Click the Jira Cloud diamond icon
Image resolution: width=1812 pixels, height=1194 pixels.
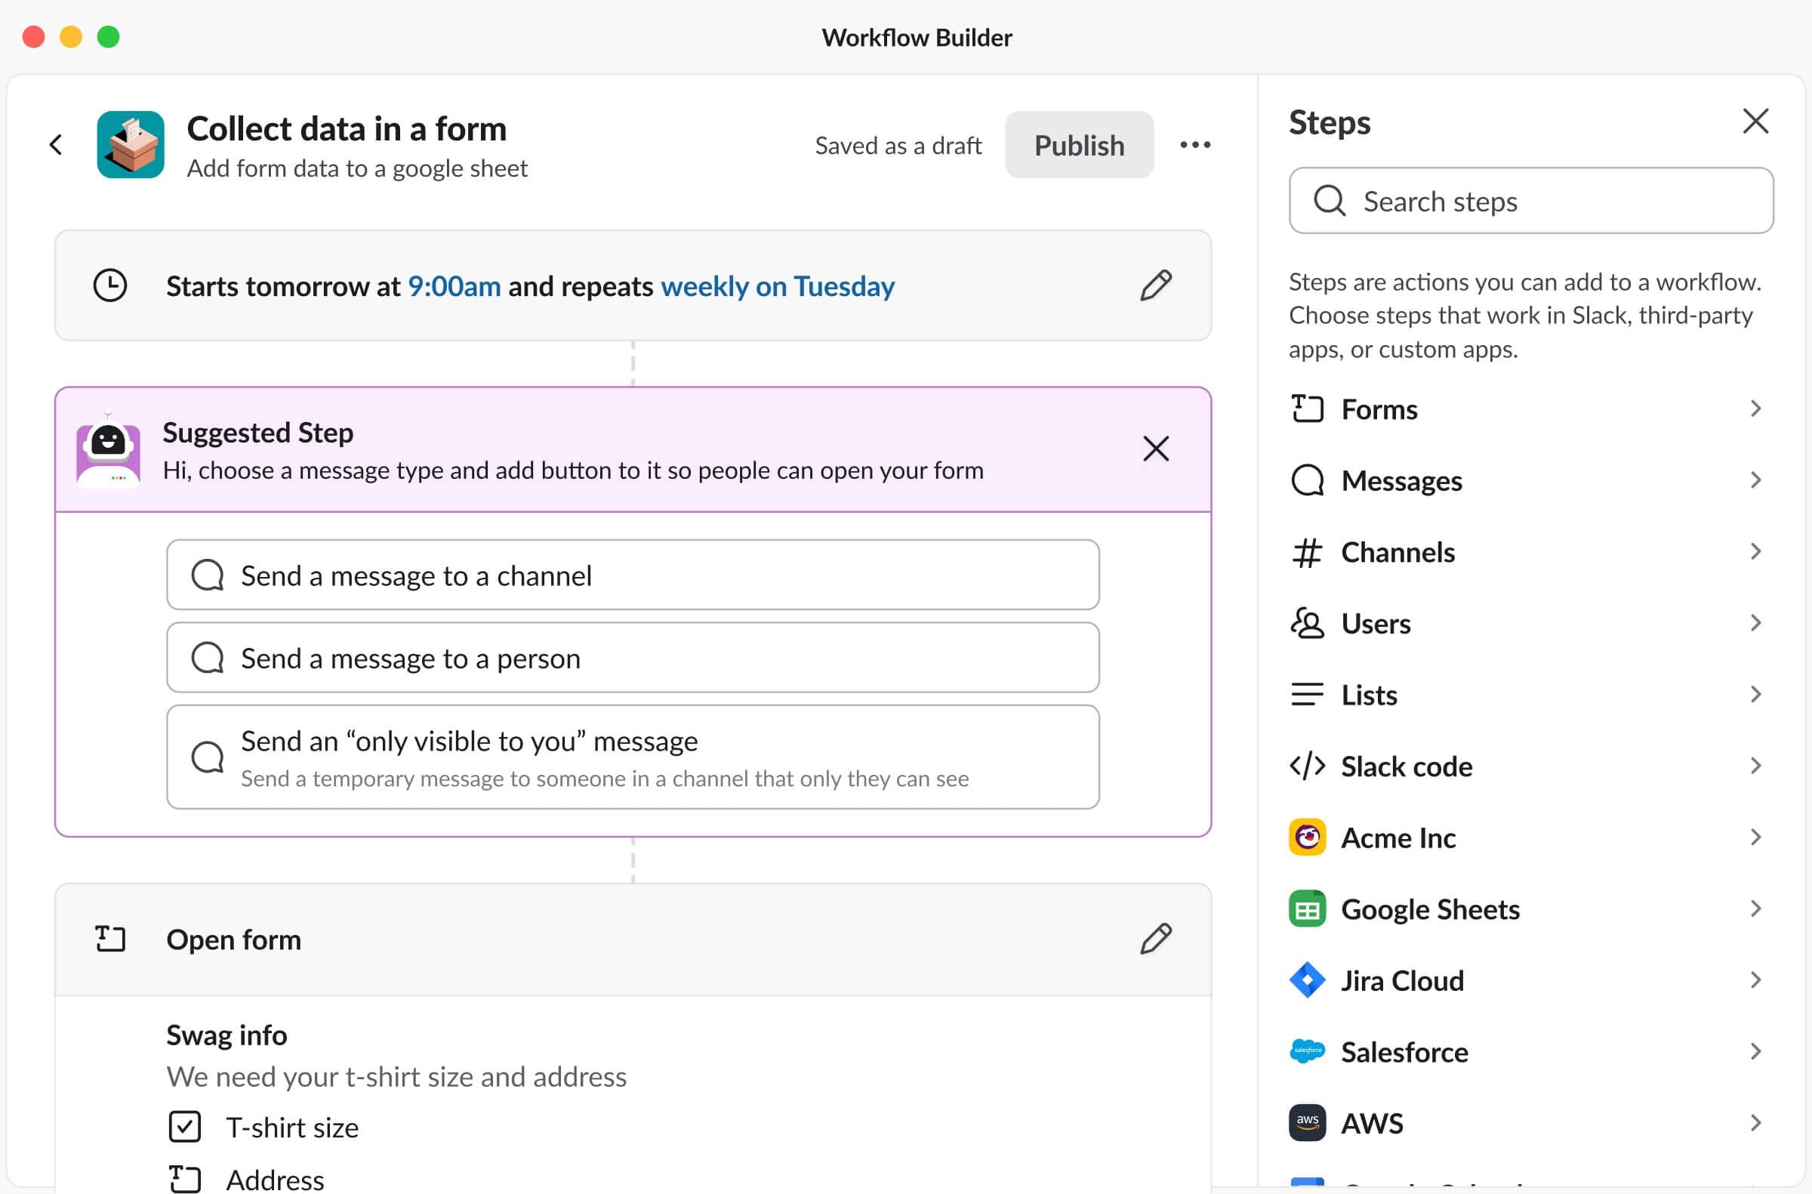[1307, 980]
